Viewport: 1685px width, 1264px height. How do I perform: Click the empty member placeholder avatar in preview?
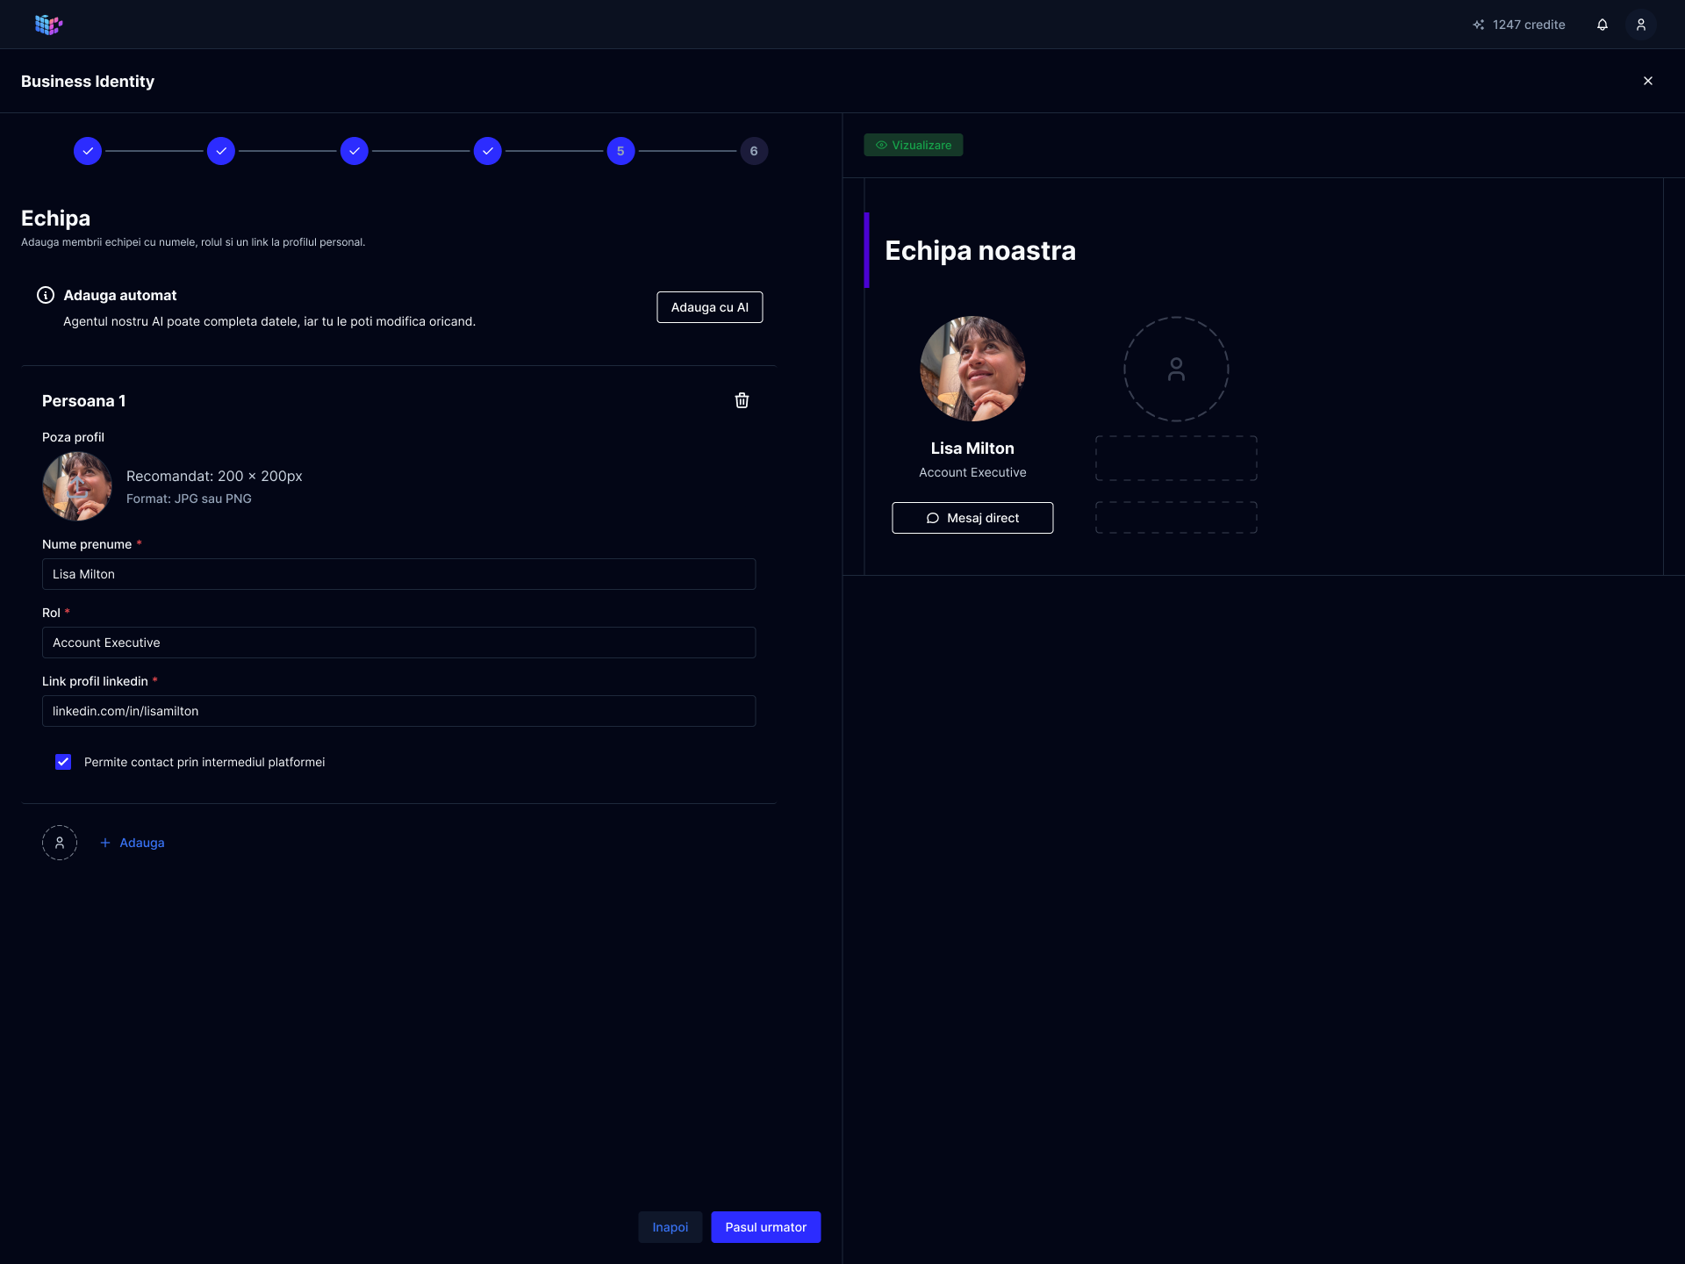point(1176,369)
